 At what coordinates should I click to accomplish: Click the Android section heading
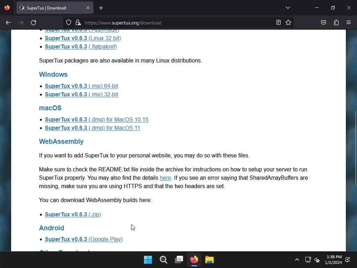pos(52,228)
